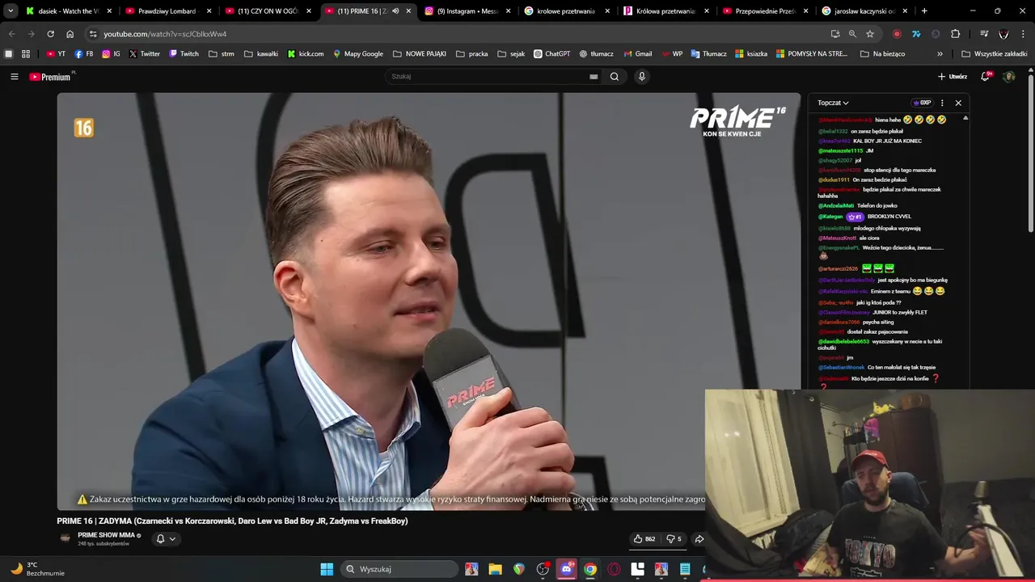Open the sejak bookmark folder

tap(511, 54)
